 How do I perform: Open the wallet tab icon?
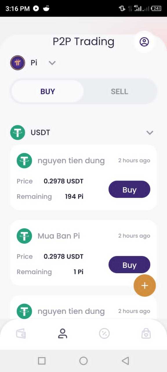click(21, 333)
